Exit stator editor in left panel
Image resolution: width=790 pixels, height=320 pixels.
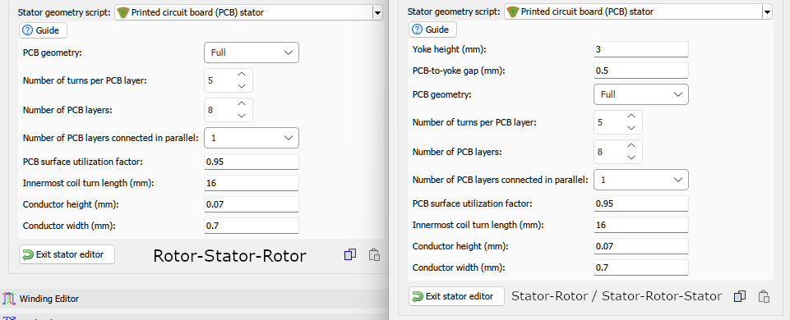coord(67,254)
